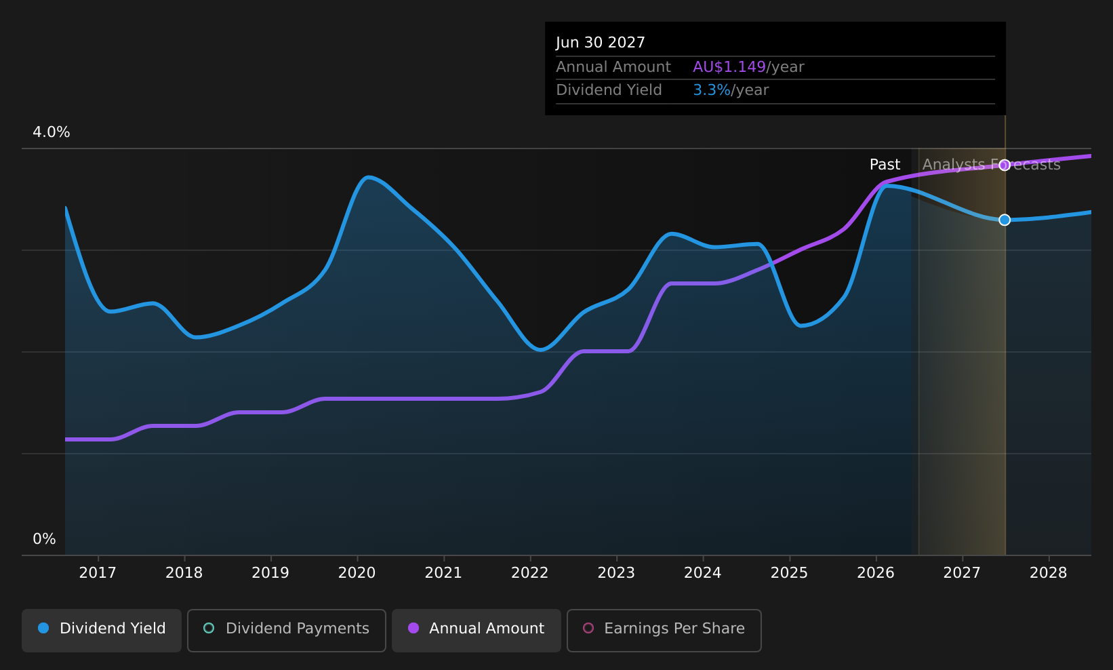Enable the Dividend Payments series

click(x=287, y=631)
